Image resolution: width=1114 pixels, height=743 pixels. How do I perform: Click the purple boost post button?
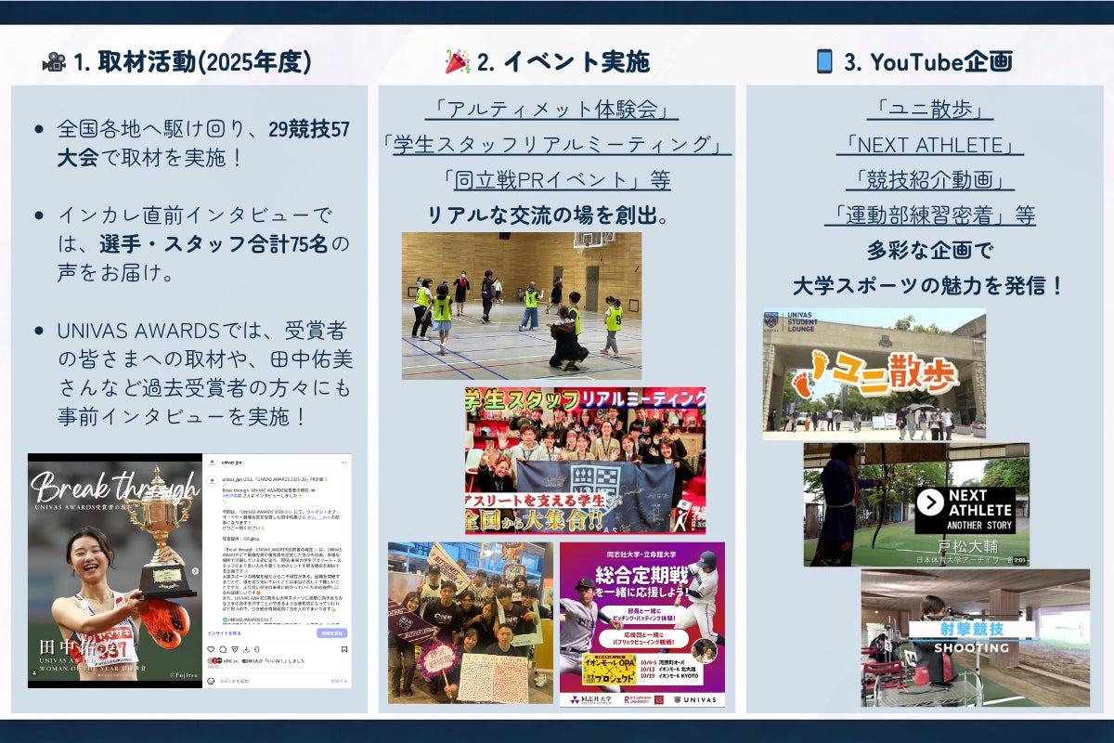tap(331, 632)
